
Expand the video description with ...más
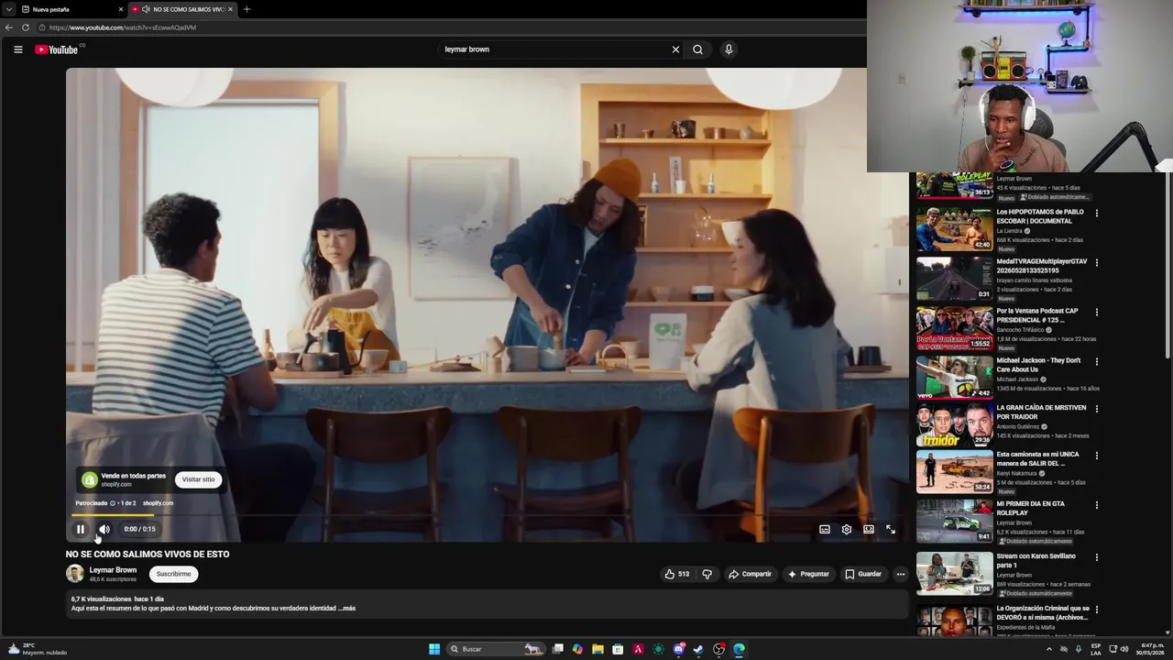click(346, 608)
